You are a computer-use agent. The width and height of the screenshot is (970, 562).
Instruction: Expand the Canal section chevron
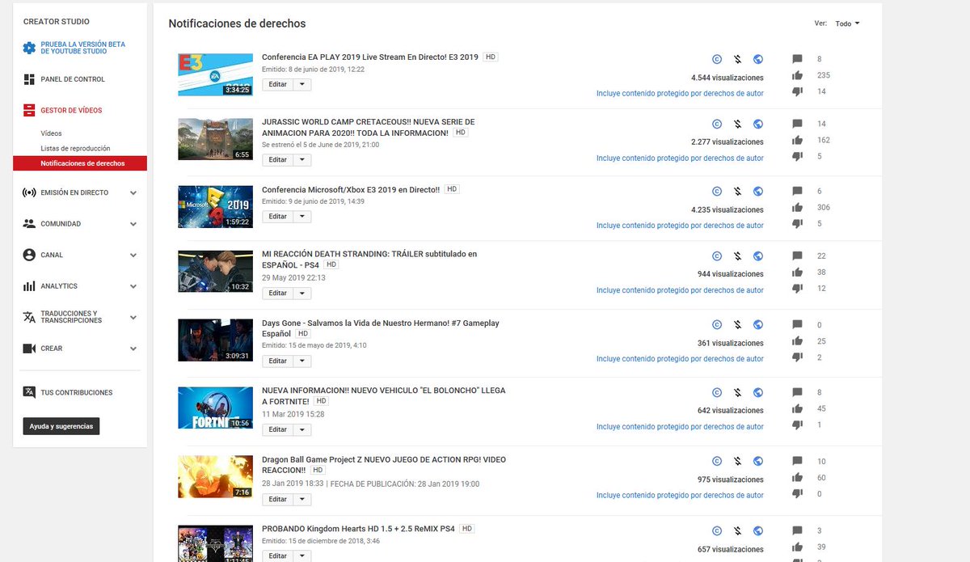(133, 255)
